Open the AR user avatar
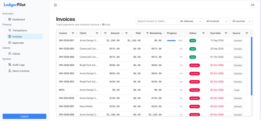The height and width of the screenshot is (121, 261). pyautogui.click(x=252, y=5)
